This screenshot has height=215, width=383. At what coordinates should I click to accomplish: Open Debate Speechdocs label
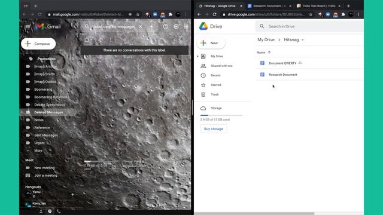pos(50,105)
